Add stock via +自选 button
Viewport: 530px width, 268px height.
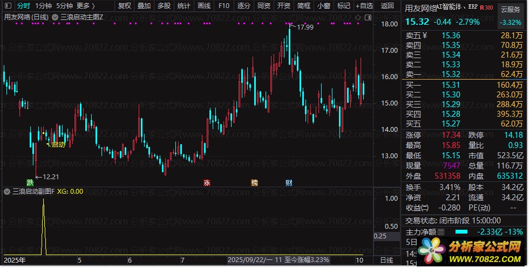pyautogui.click(x=364, y=6)
